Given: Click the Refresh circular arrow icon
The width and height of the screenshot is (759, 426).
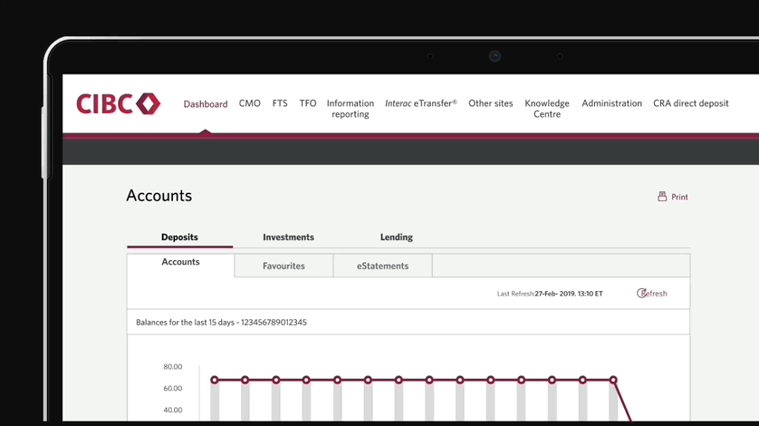Looking at the screenshot, I should [x=641, y=293].
